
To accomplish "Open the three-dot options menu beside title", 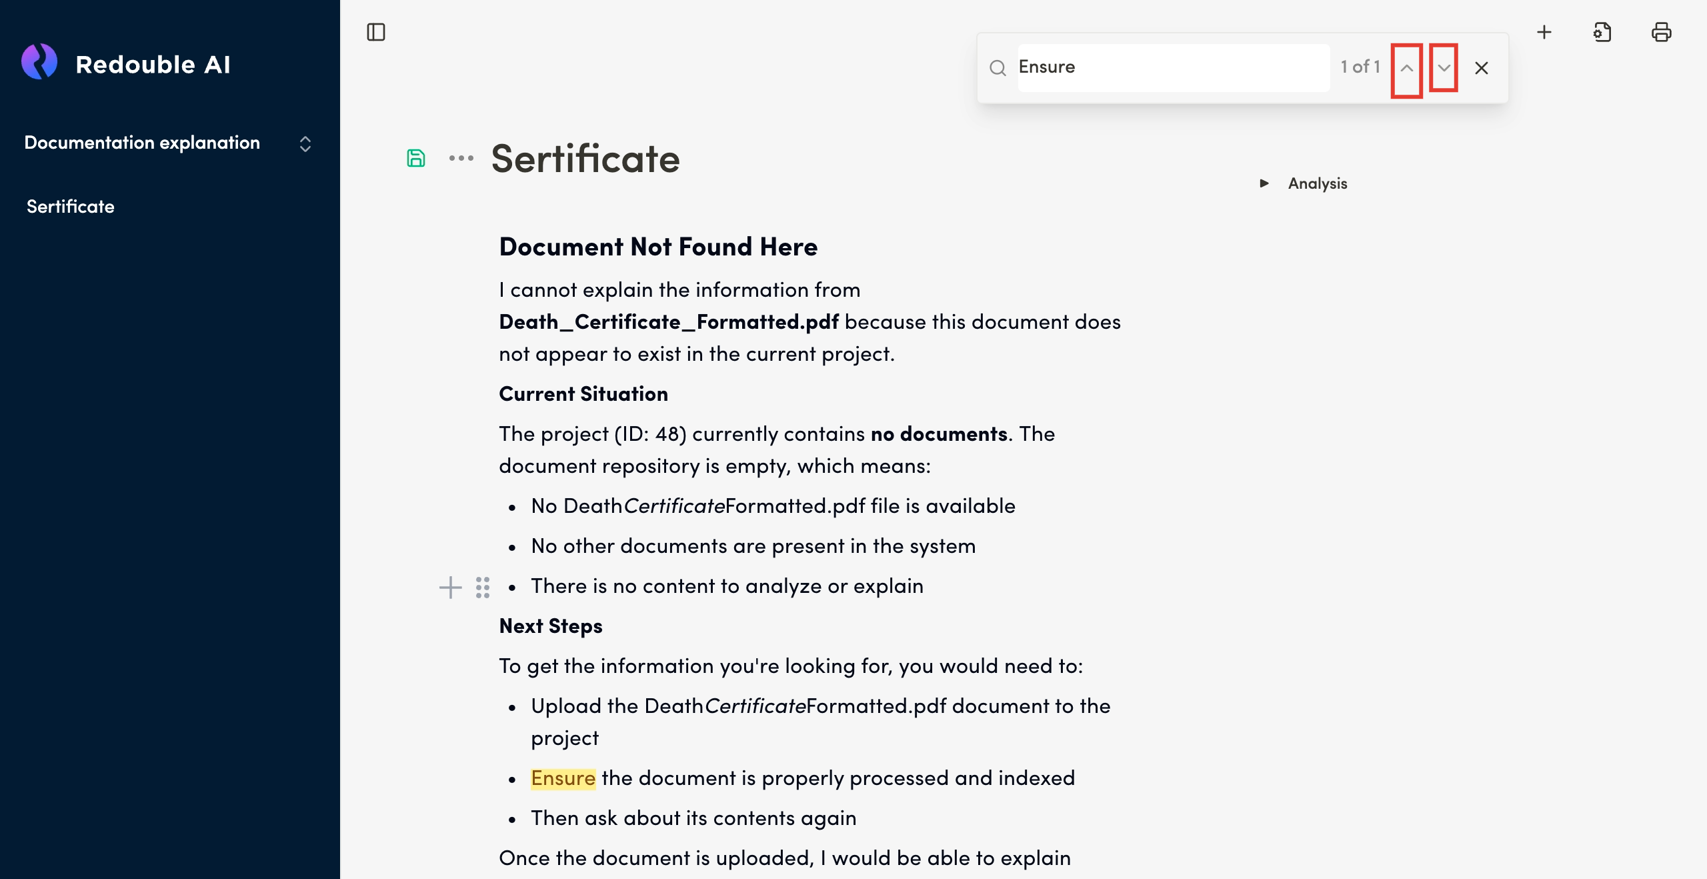I will [461, 158].
